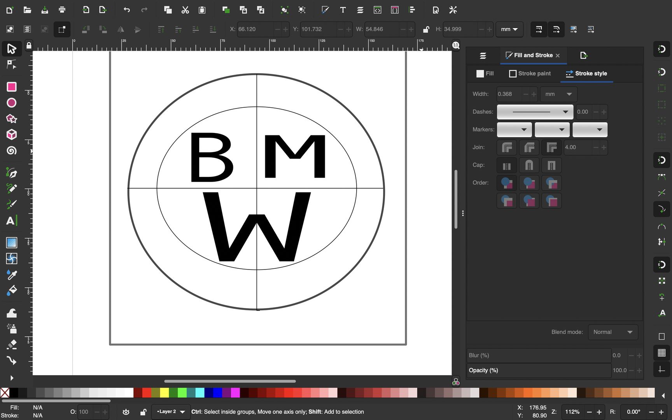Select the 3D box tool
The image size is (672, 420).
[x=12, y=135]
